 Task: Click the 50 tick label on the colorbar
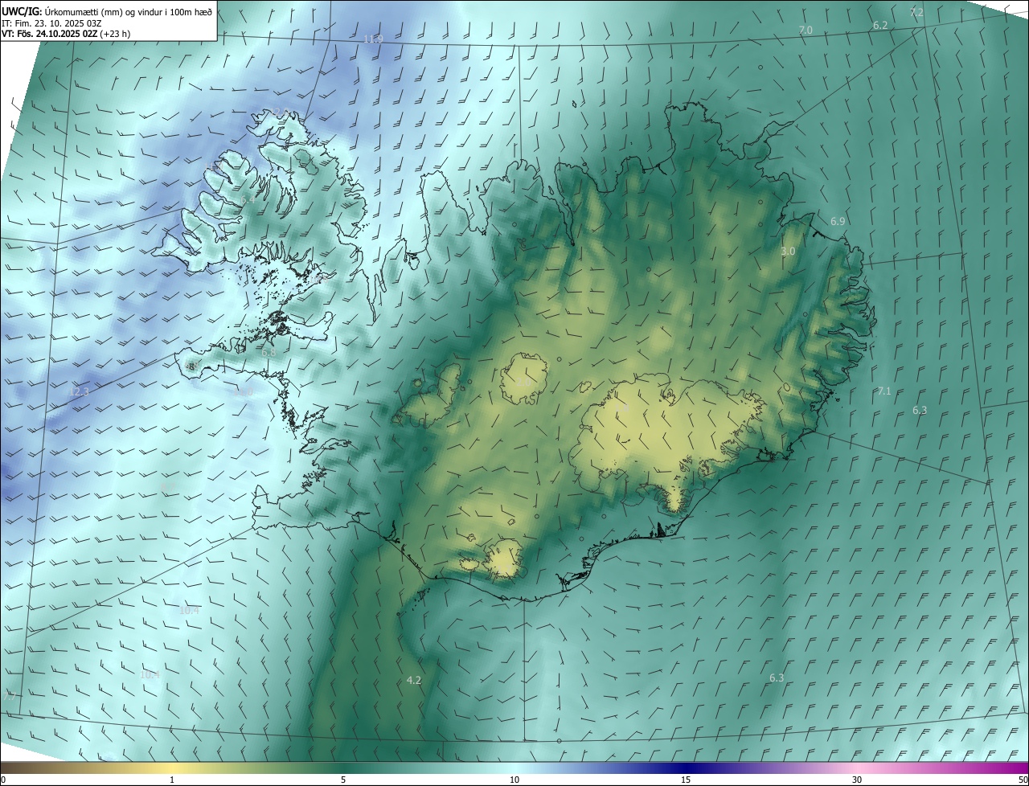click(1023, 780)
